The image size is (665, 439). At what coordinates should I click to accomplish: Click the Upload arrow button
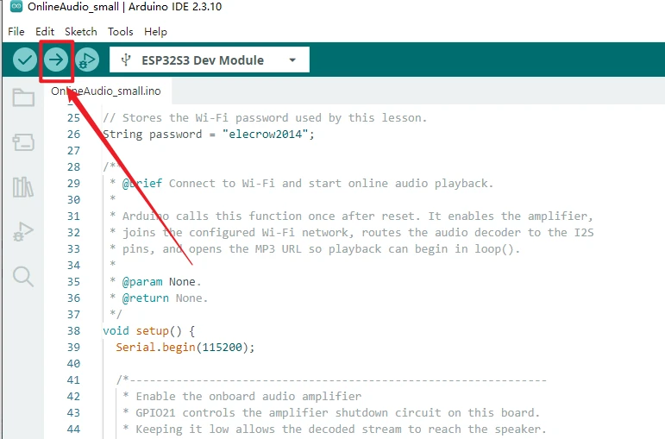click(56, 60)
